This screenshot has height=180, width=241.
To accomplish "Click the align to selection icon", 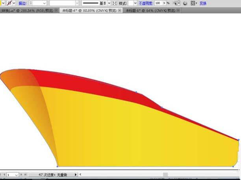I will 193,3.
